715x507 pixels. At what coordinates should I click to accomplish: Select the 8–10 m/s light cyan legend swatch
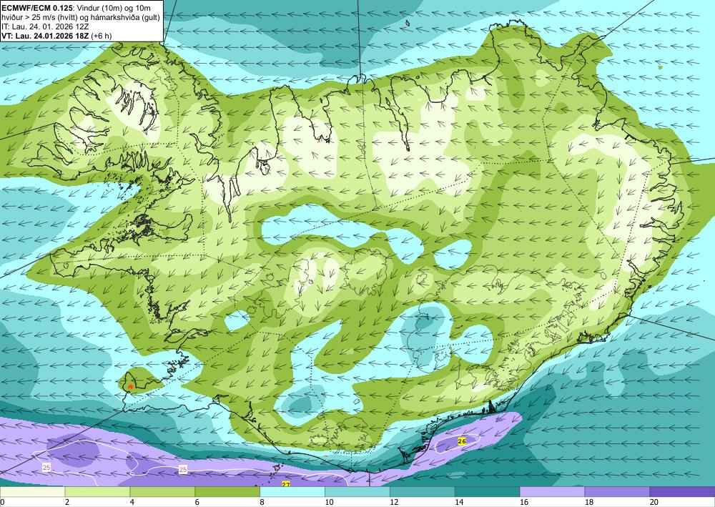pos(292,492)
